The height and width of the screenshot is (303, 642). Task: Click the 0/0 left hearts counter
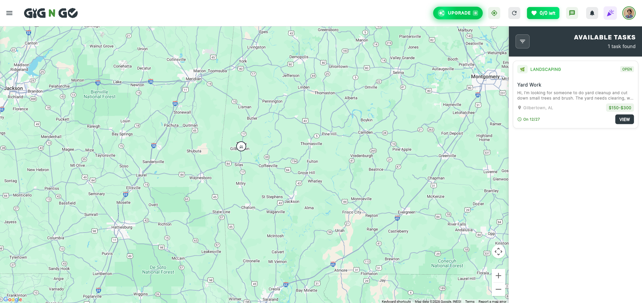tap(543, 13)
